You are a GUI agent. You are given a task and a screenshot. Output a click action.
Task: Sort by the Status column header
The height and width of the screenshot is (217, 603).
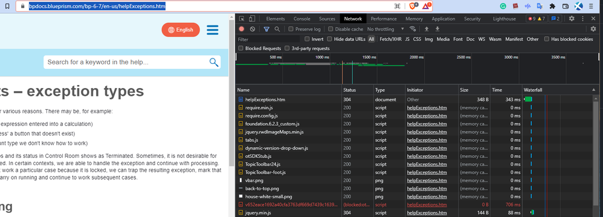(x=358, y=90)
